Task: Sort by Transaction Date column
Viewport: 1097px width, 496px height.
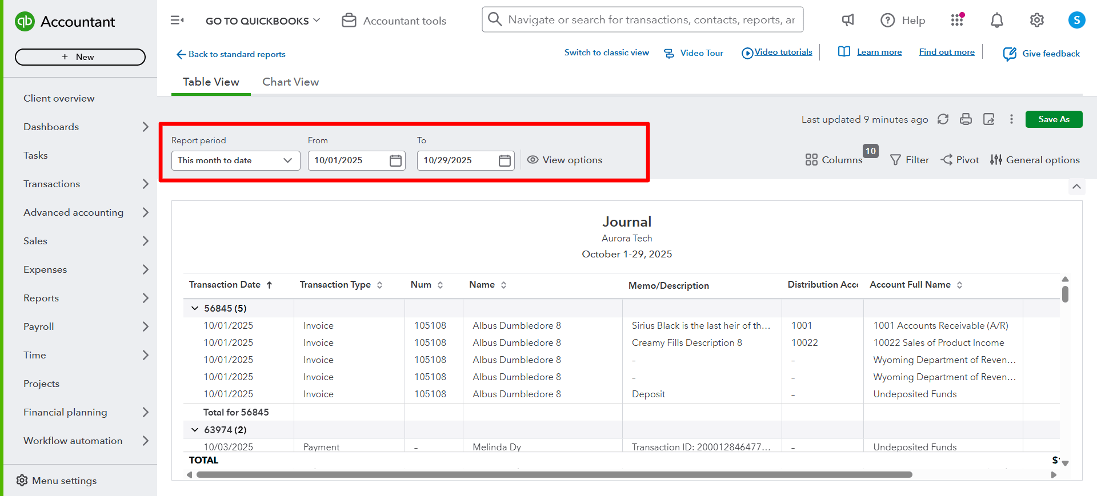Action: tap(231, 285)
